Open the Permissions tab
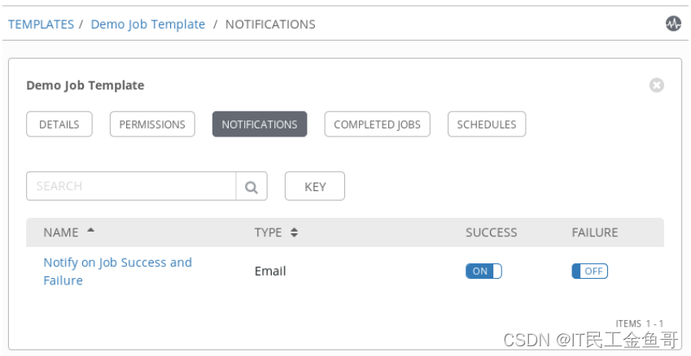The height and width of the screenshot is (356, 691). pos(152,124)
